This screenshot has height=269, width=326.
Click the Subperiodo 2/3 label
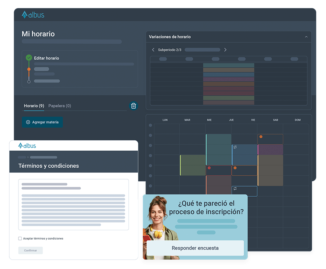coord(170,50)
